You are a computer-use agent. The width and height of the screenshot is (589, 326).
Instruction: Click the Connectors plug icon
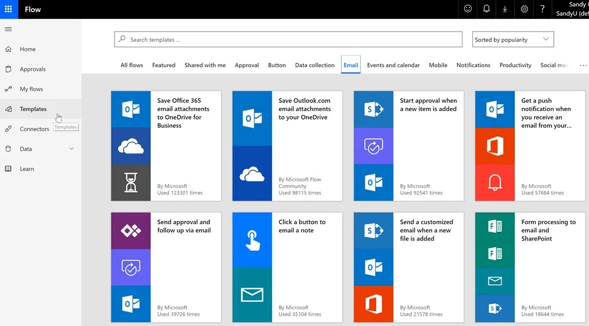8,128
